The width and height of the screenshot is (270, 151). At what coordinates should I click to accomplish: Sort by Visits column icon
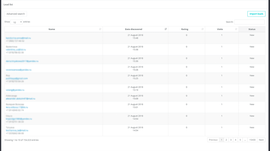pyautogui.click(x=236, y=29)
